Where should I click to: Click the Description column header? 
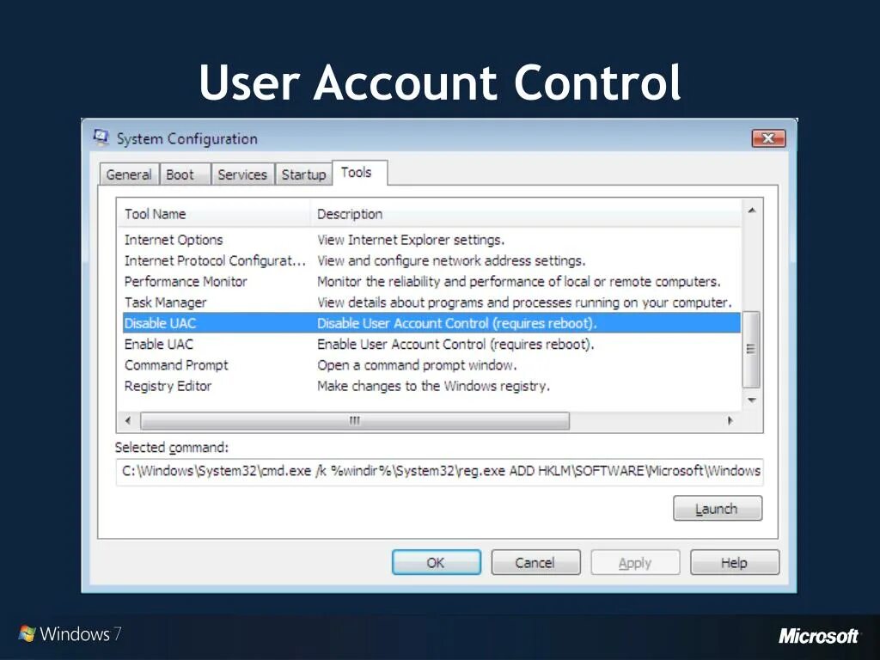[x=525, y=214]
